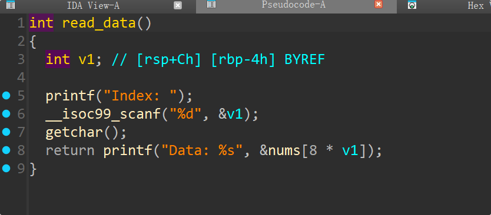Select variable v1 in the declaration line

tap(86, 59)
